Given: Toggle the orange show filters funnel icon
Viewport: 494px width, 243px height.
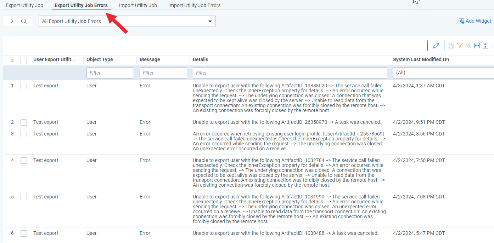Looking at the screenshot, I should [x=460, y=46].
